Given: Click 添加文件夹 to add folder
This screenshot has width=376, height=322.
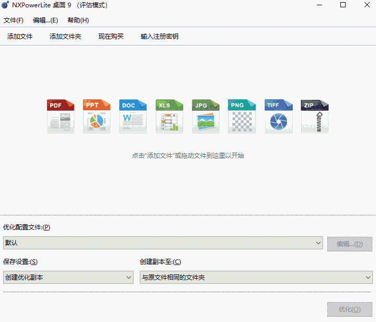Looking at the screenshot, I should 65,37.
